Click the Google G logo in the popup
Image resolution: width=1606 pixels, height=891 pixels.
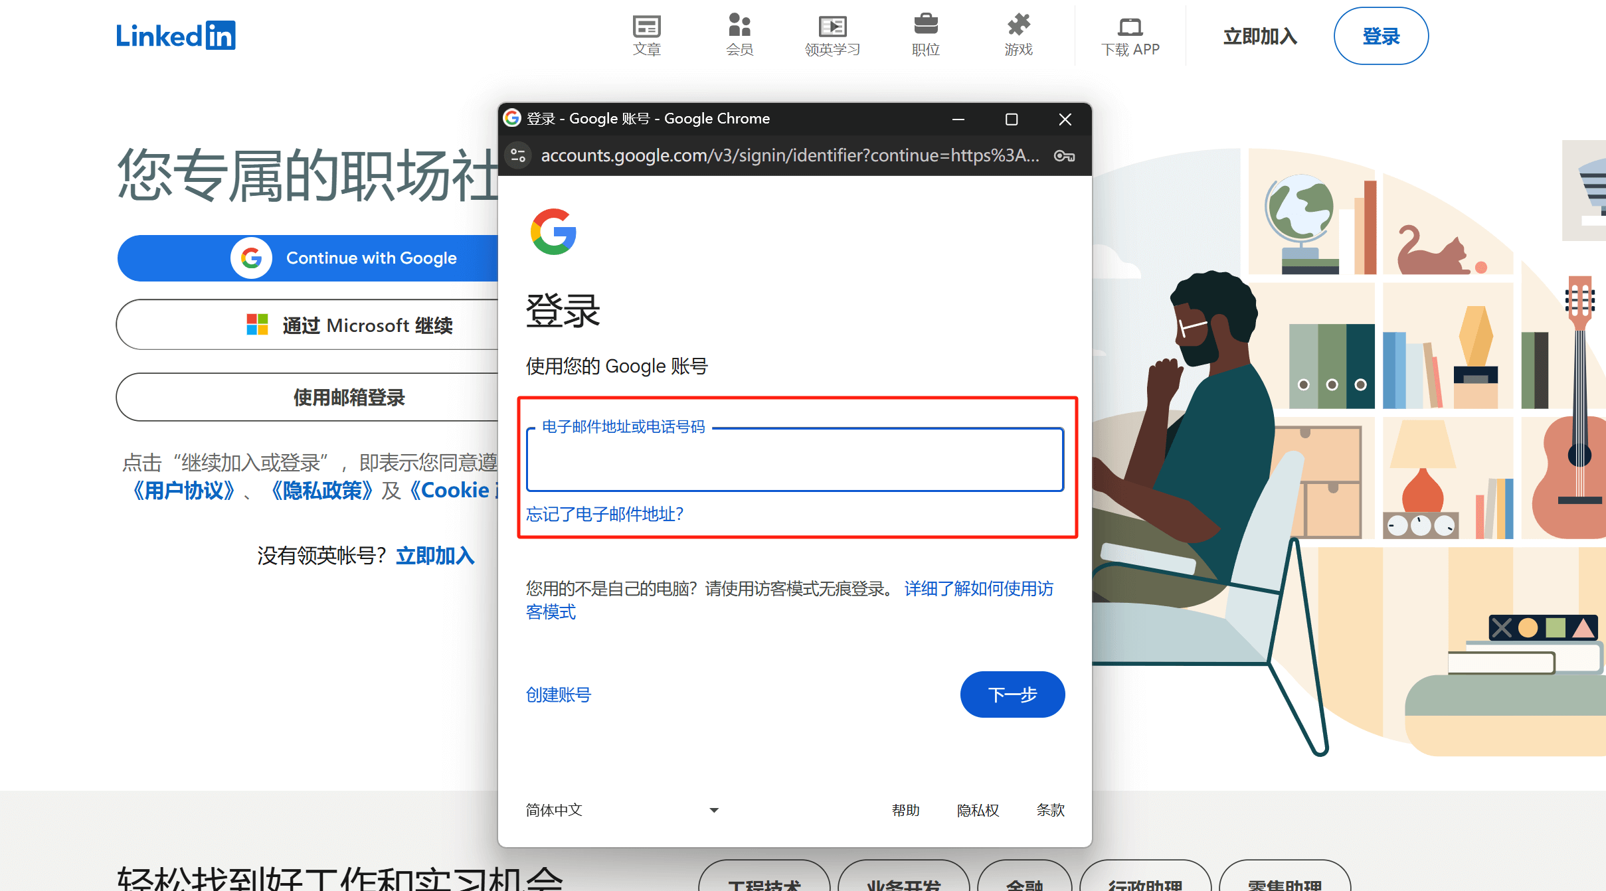(553, 232)
